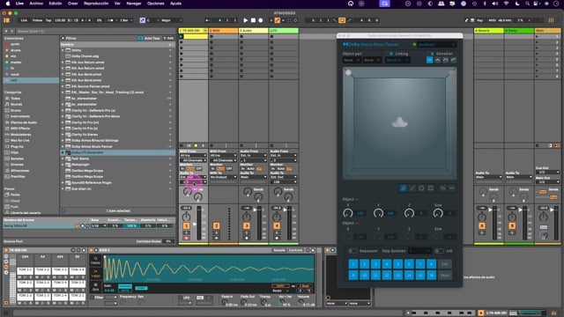Image resolution: width=564 pixels, height=317 pixels.
Task: Arm track 1 for recording
Action: pos(186,238)
